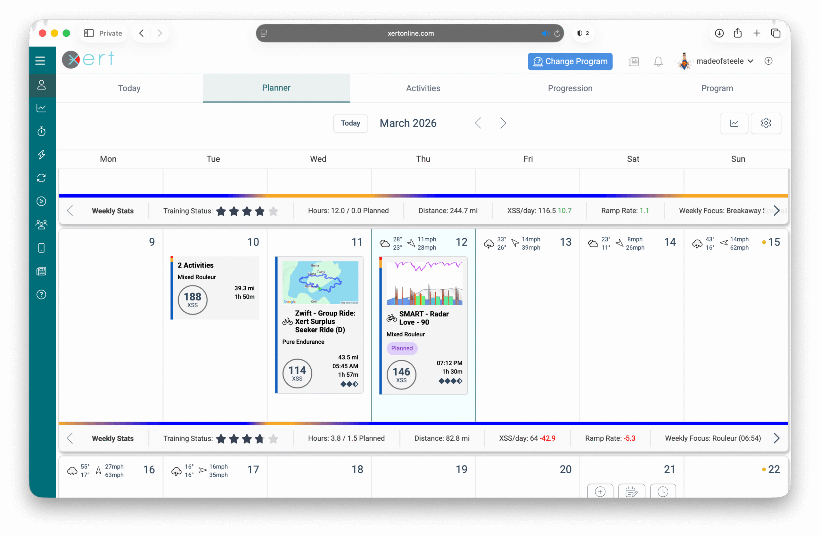820x536 pixels.
Task: Go to the next month arrow
Action: tap(503, 123)
